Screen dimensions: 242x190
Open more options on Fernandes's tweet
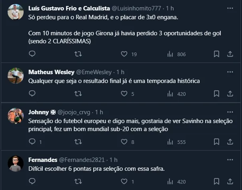(230, 160)
